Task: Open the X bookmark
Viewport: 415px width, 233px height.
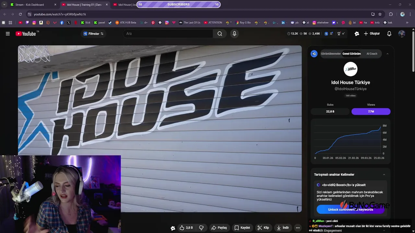Action: pyautogui.click(x=69, y=23)
